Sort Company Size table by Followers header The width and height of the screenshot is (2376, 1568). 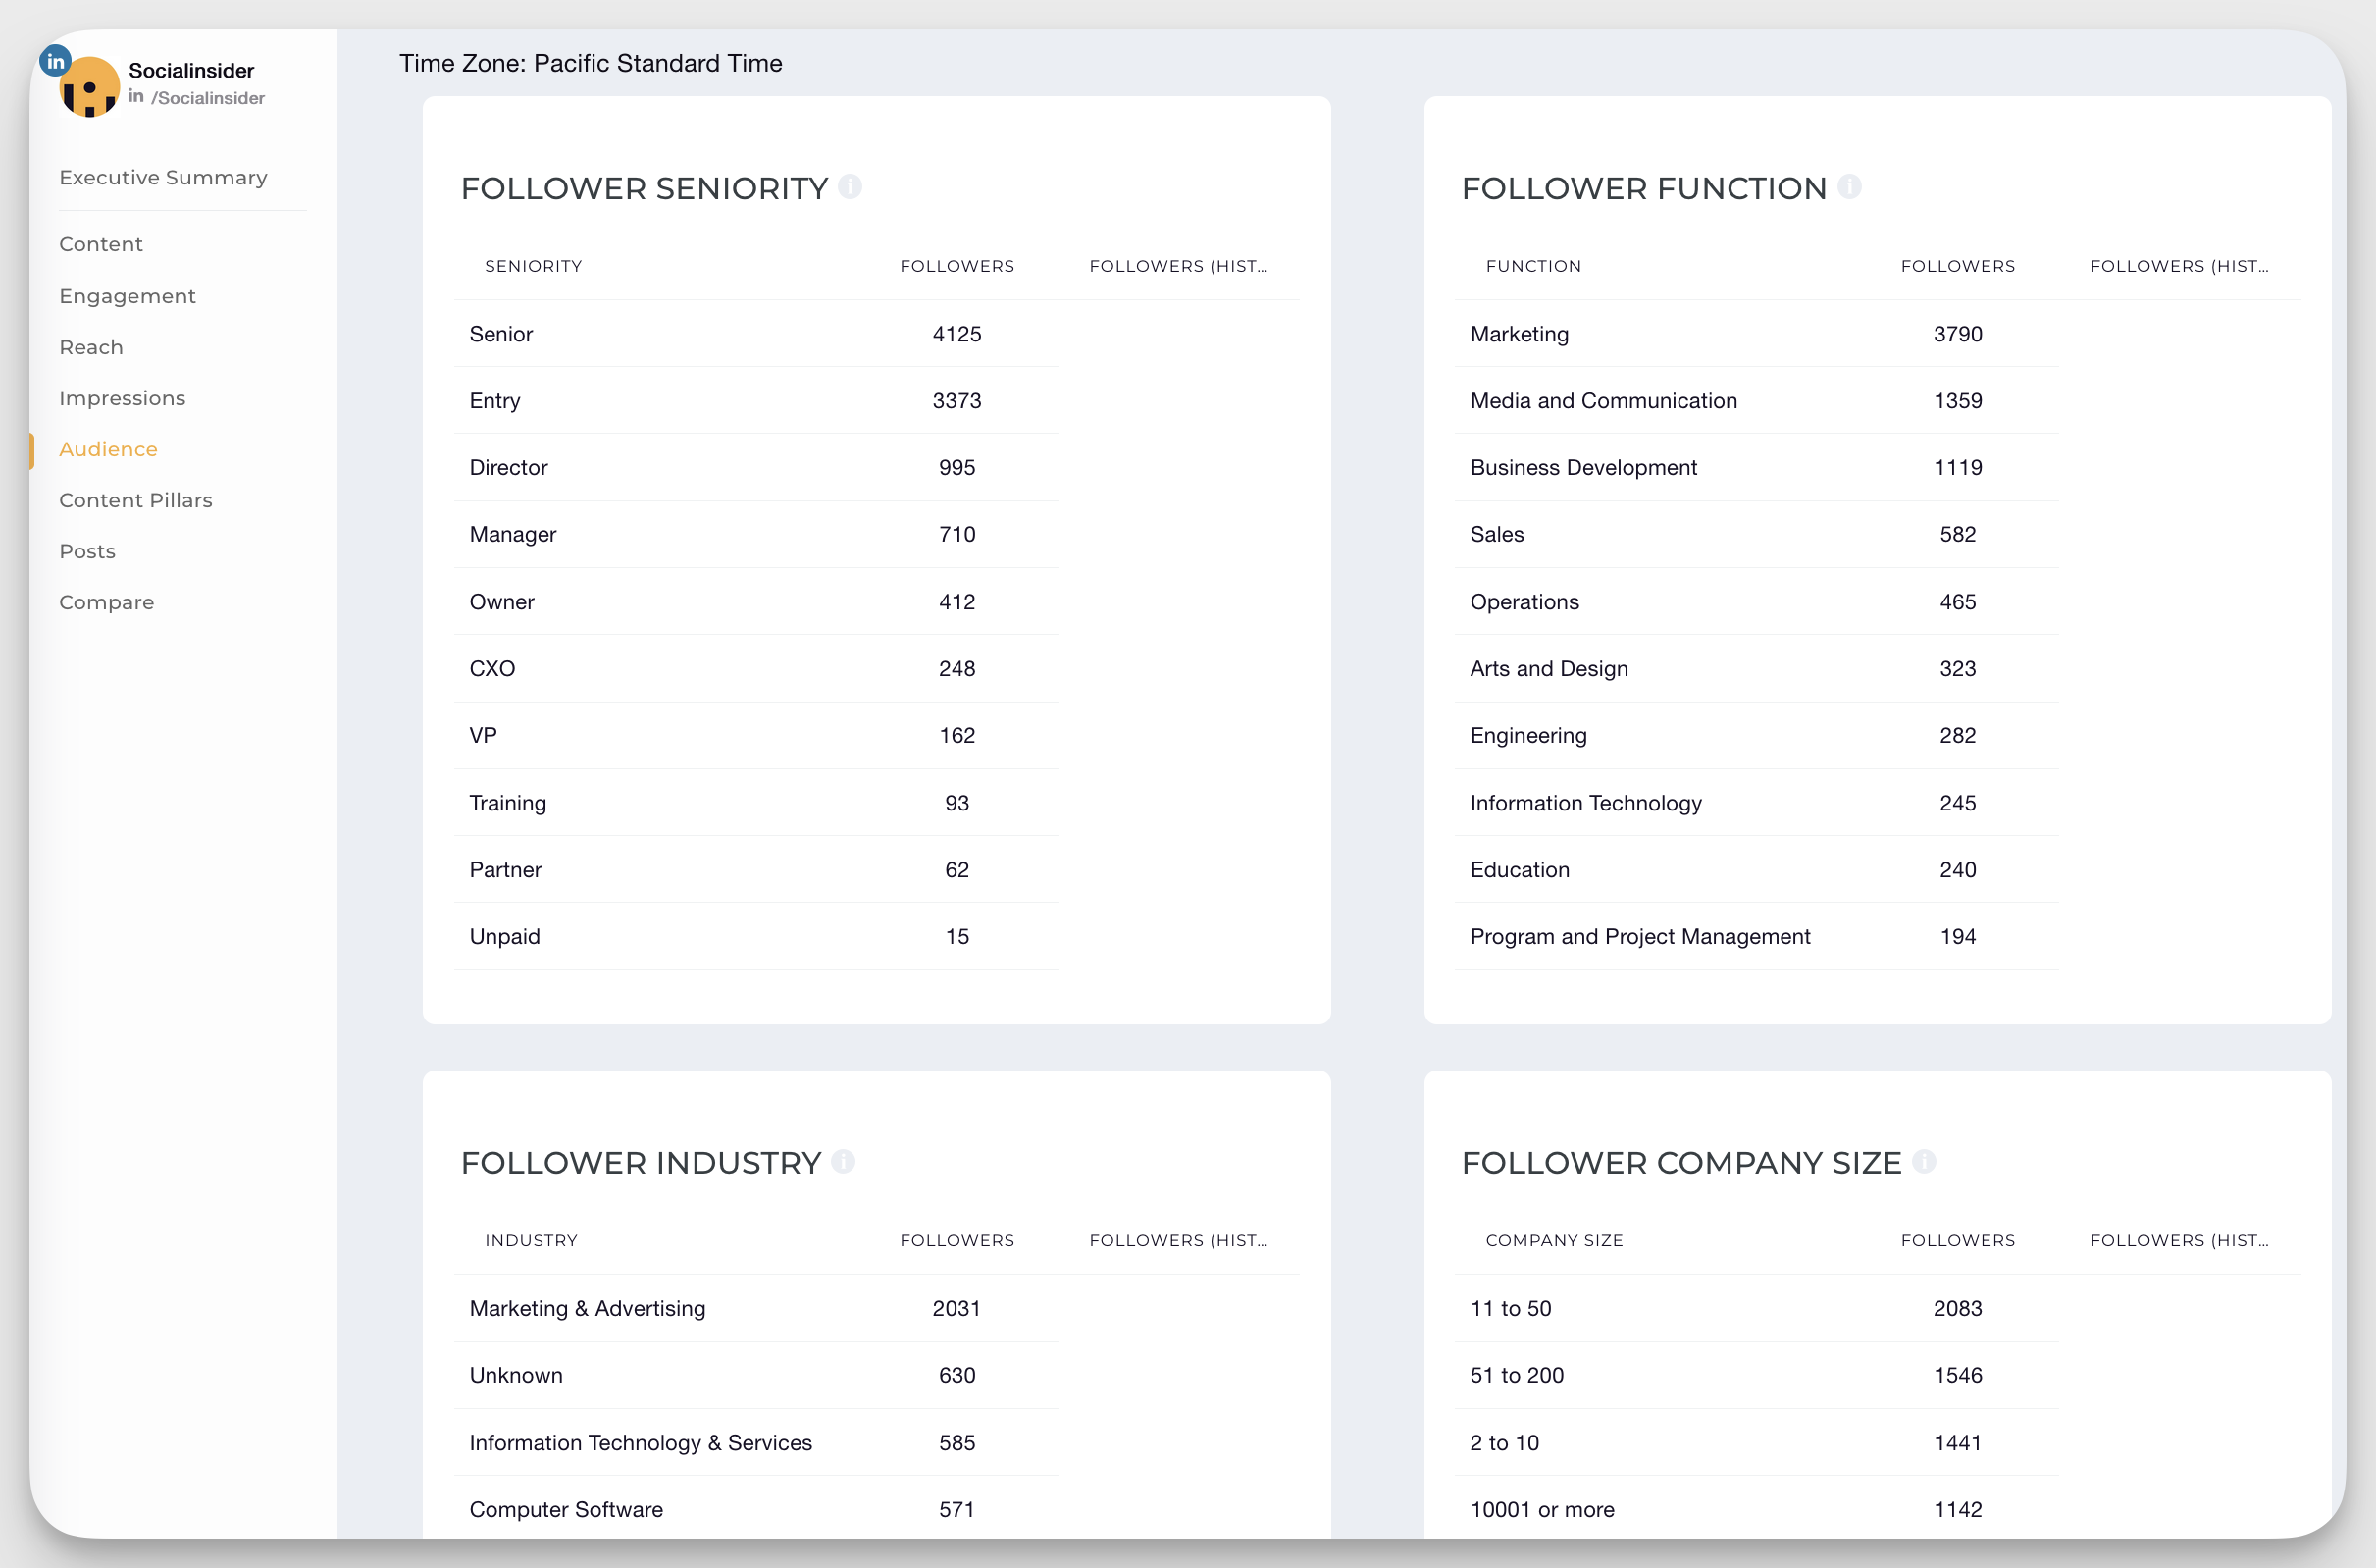(x=1957, y=1240)
